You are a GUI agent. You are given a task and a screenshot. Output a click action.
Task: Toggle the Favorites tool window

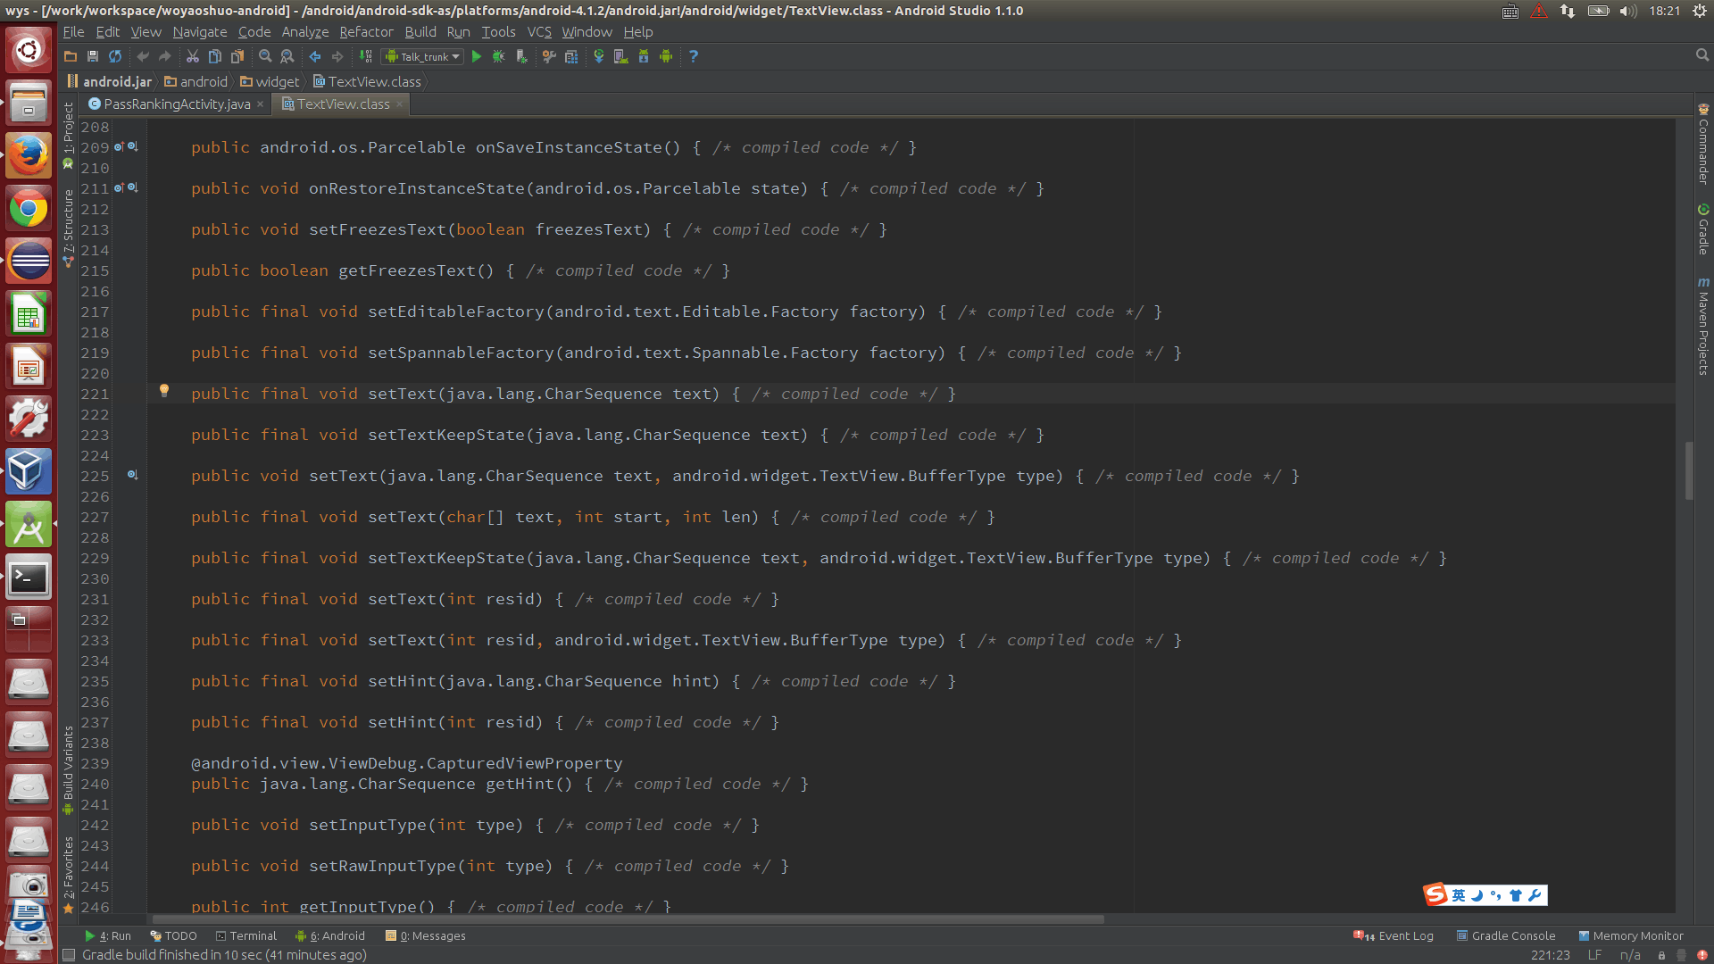pyautogui.click(x=69, y=875)
